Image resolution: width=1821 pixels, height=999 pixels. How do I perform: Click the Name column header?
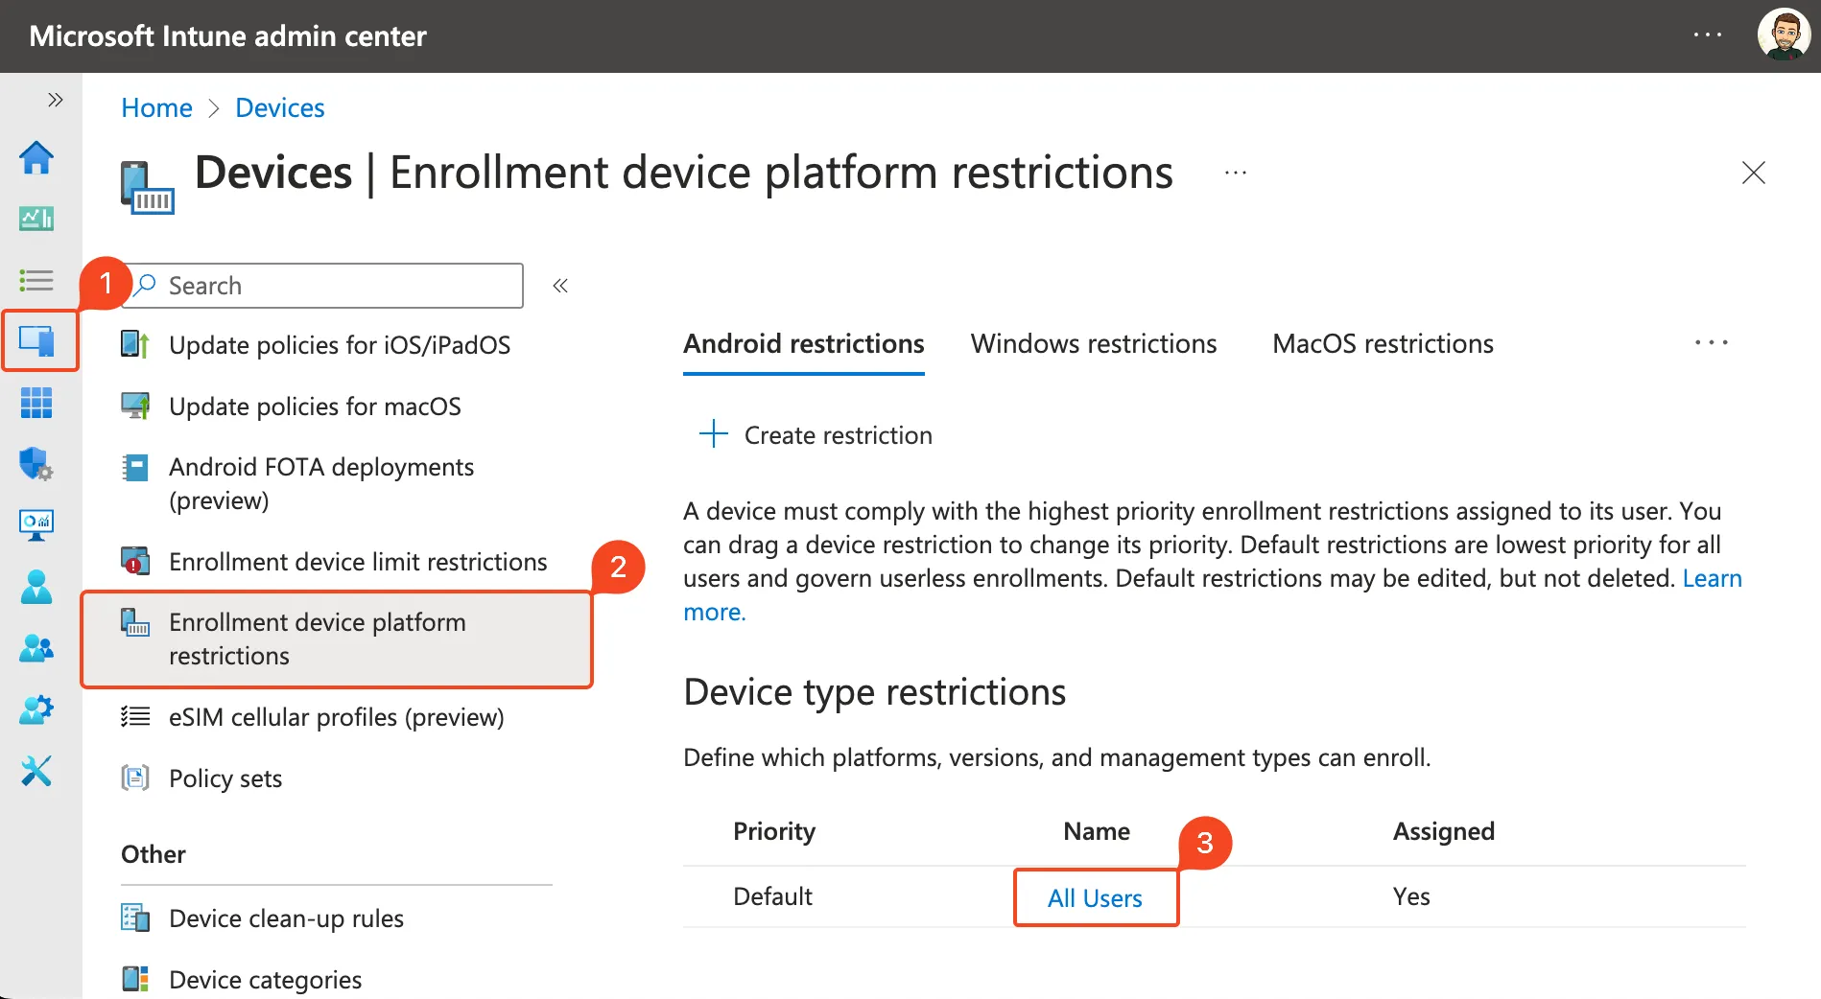pos(1097,831)
